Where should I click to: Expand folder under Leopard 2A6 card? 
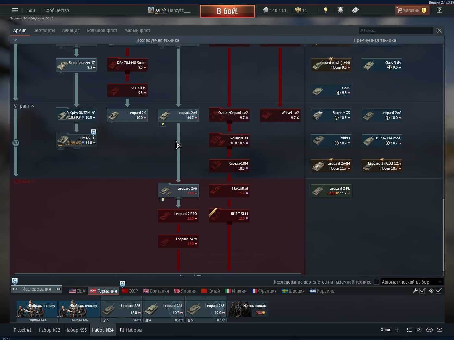pyautogui.click(x=178, y=197)
